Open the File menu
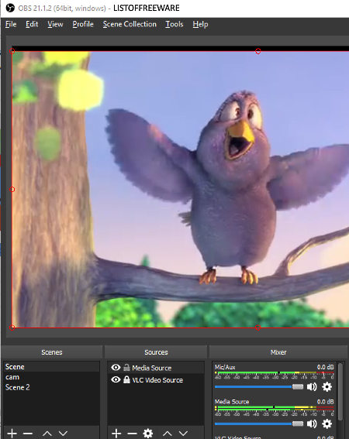 tap(11, 24)
